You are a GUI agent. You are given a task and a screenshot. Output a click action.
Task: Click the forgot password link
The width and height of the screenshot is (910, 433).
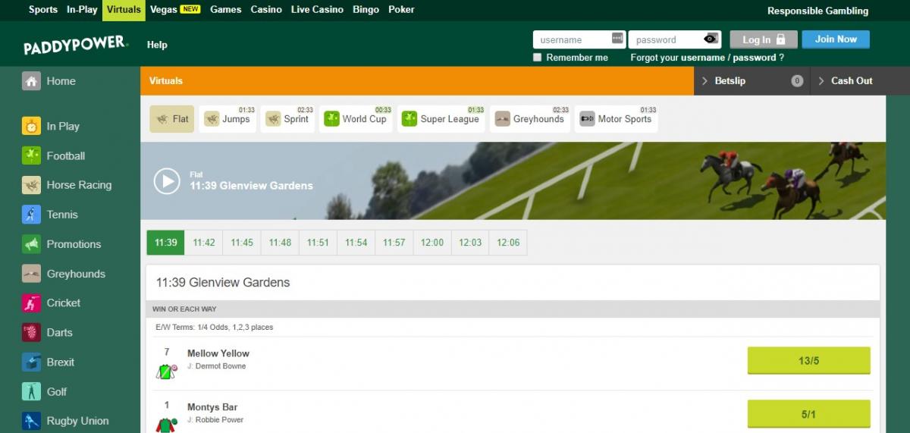pos(755,58)
